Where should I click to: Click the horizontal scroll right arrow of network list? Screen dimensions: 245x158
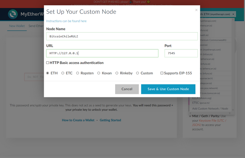coord(230,113)
